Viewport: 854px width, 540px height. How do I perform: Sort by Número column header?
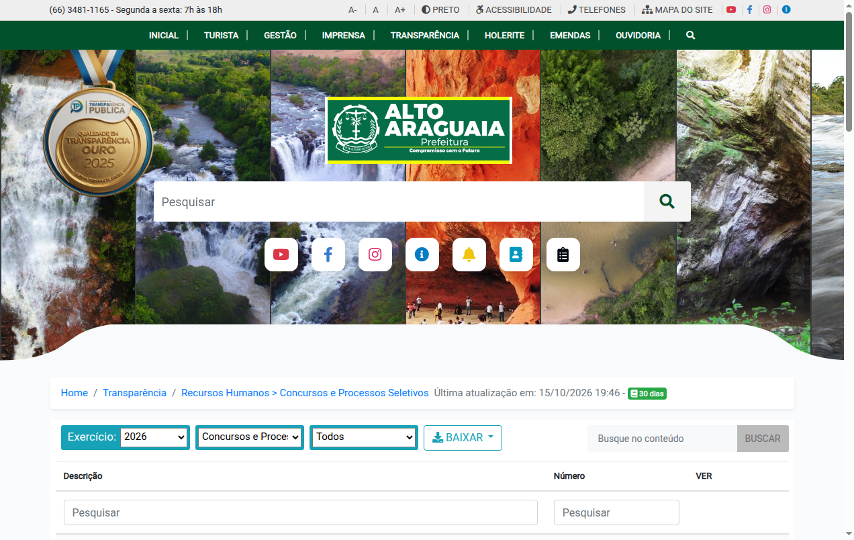click(x=569, y=476)
